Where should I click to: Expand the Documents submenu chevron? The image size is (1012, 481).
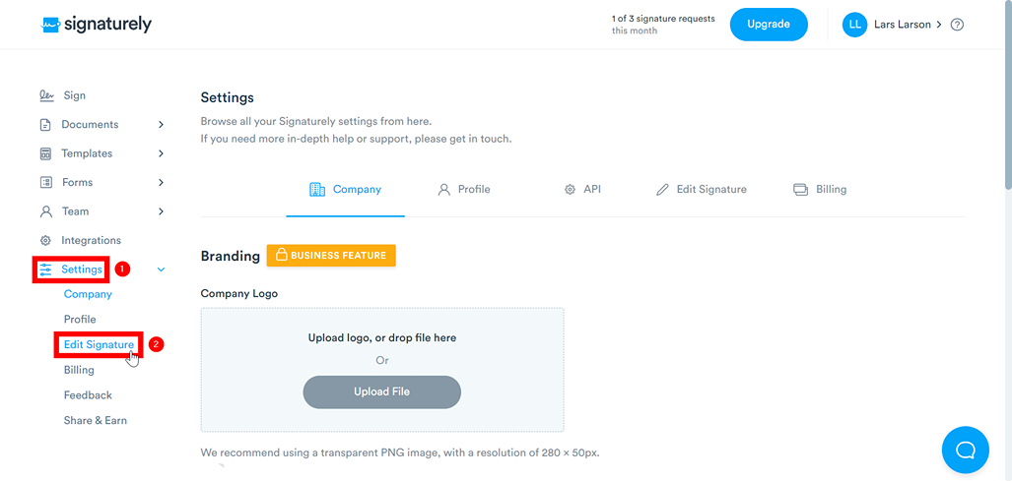pyautogui.click(x=161, y=125)
